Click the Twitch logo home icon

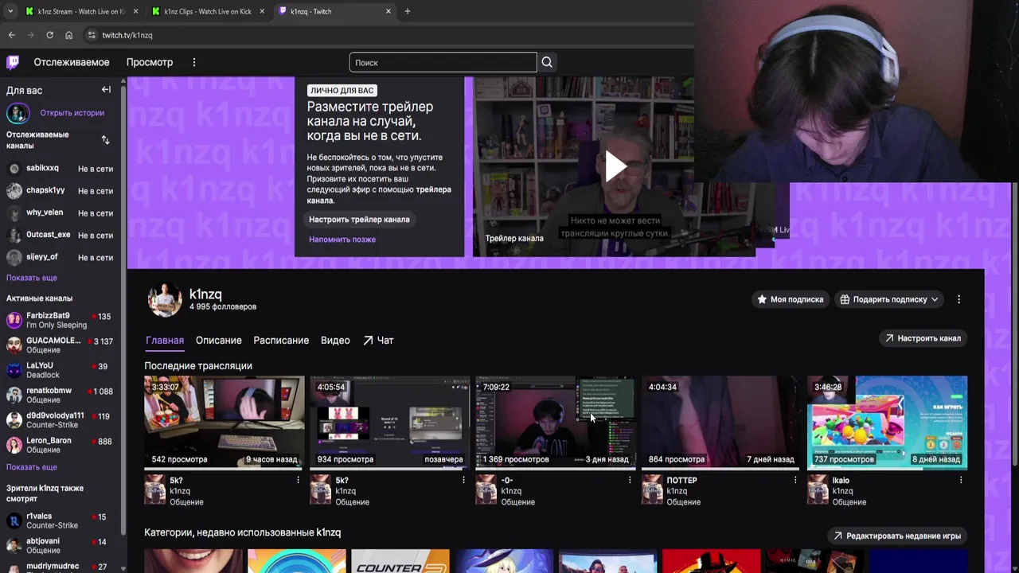13,62
